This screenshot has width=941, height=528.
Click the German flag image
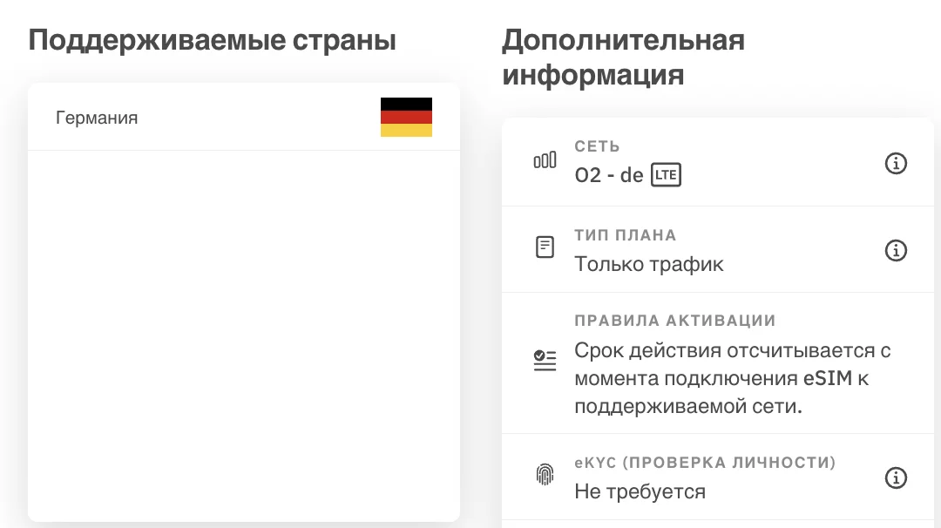[406, 117]
